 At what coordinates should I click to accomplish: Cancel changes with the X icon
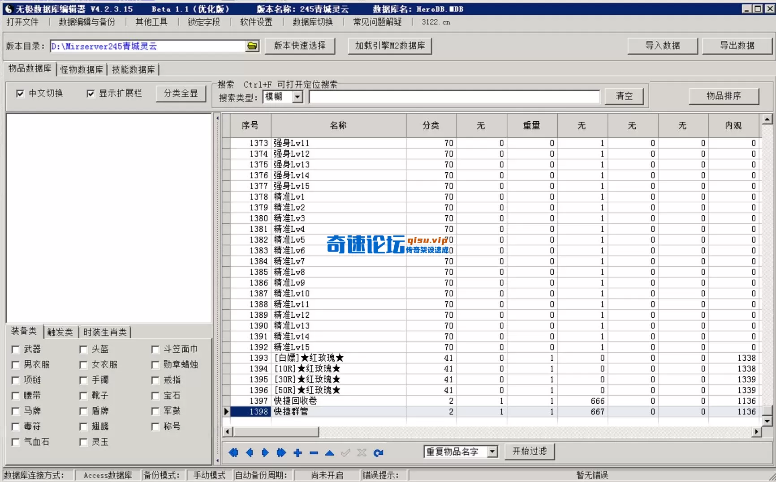tap(361, 452)
